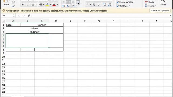Image resolution: width=173 pixels, height=97 pixels.
Task: Toggle Italic formatting
Action: pos(28,5)
